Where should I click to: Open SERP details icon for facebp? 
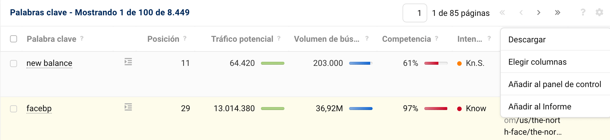pos(128,107)
